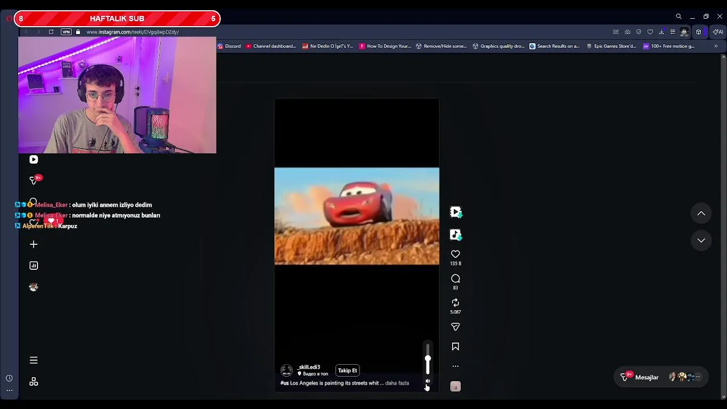Open the browser profile avatar
Image resolution: width=727 pixels, height=409 pixels.
coord(684,32)
